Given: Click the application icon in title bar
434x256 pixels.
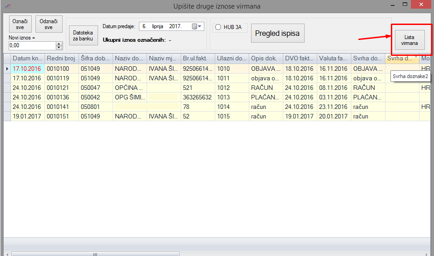Looking at the screenshot, I should (7, 6).
